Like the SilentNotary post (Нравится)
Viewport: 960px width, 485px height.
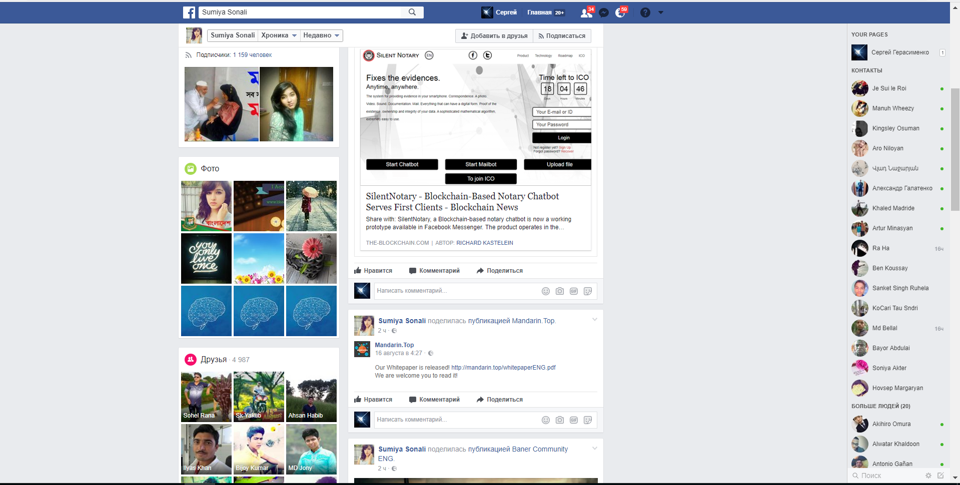(373, 271)
